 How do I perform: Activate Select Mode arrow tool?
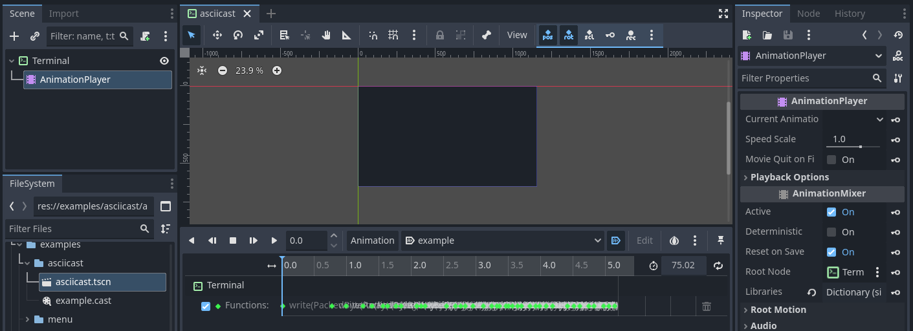[x=192, y=35]
